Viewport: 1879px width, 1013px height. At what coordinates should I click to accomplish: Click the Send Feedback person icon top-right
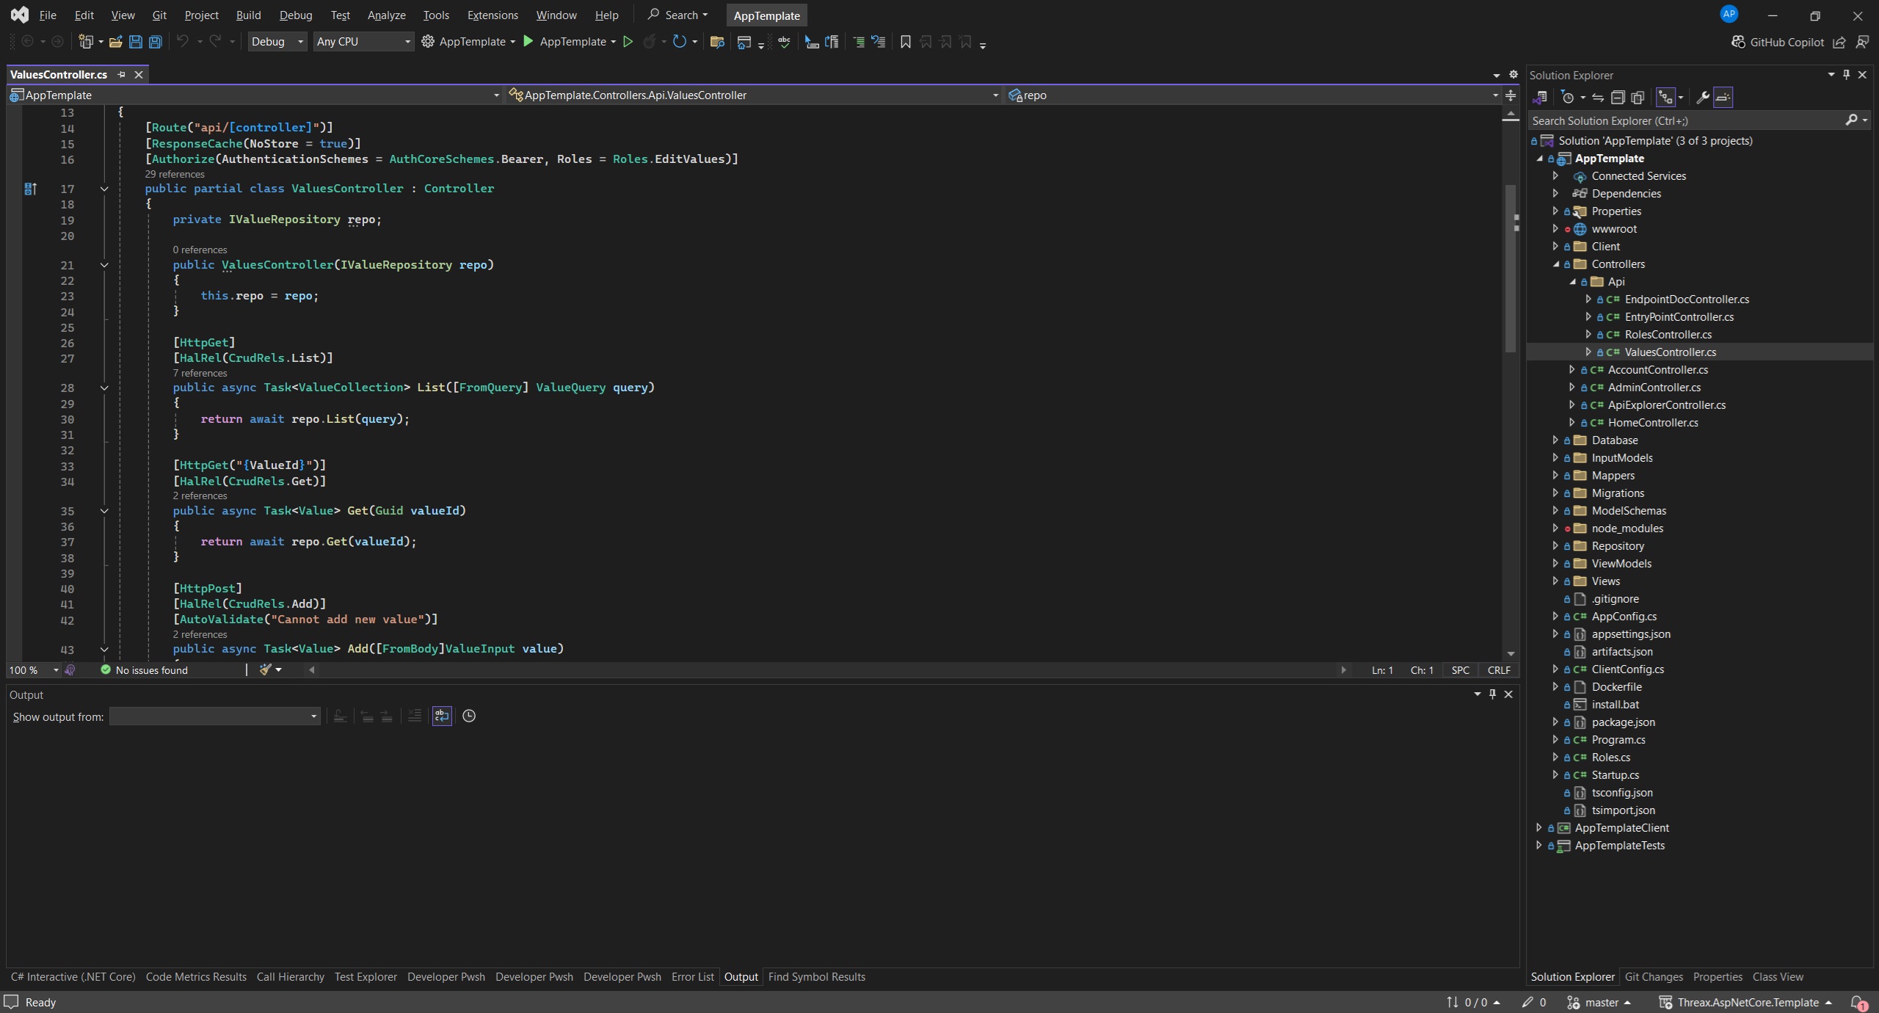click(1862, 42)
